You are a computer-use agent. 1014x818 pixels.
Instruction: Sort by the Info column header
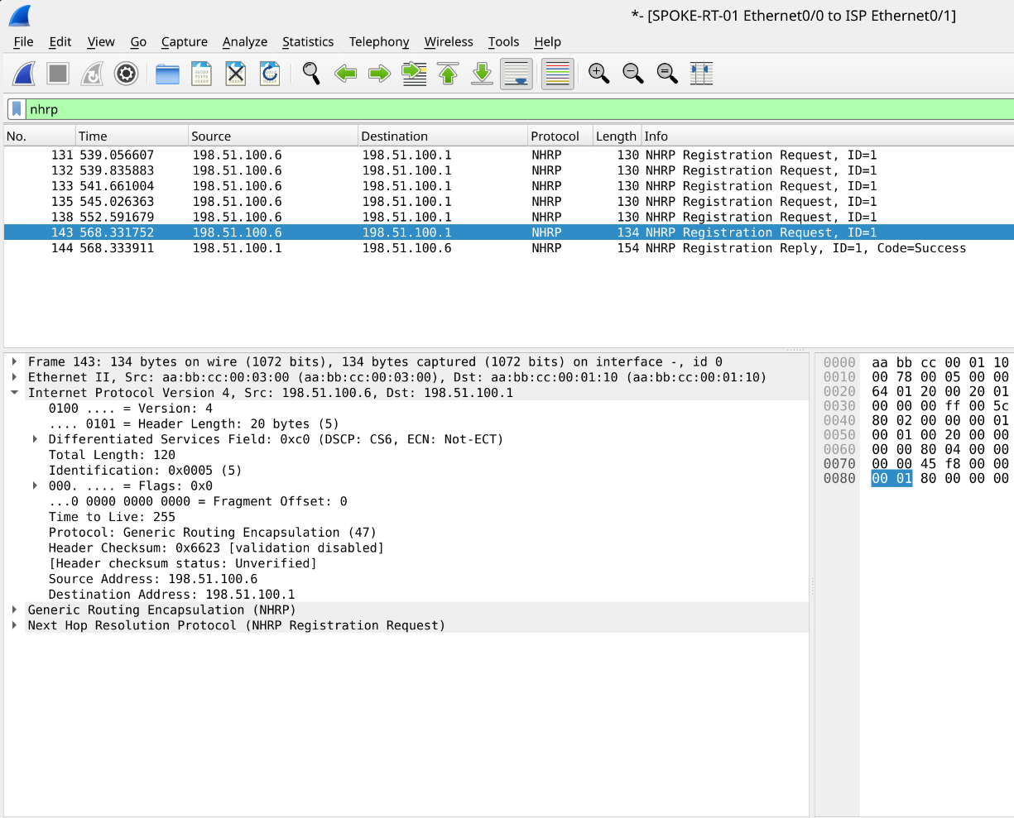point(828,136)
